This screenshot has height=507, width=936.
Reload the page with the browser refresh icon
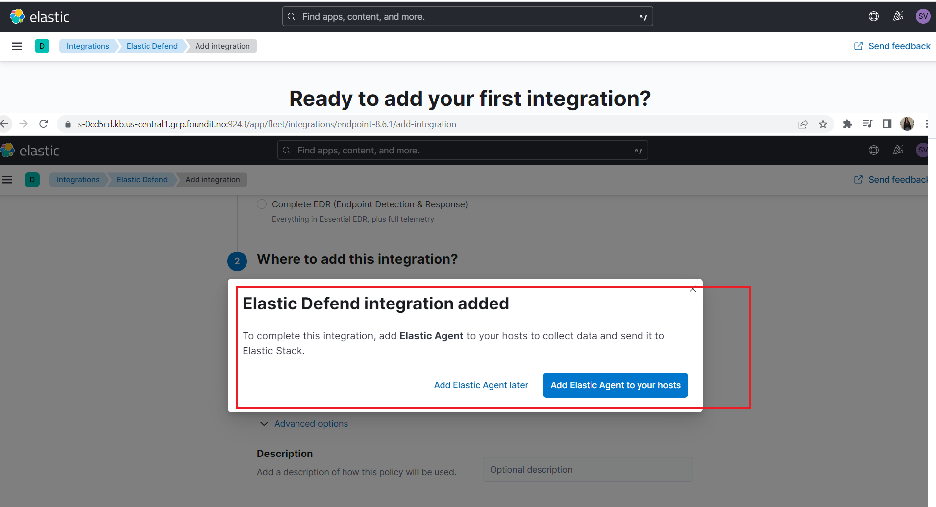pyautogui.click(x=44, y=124)
